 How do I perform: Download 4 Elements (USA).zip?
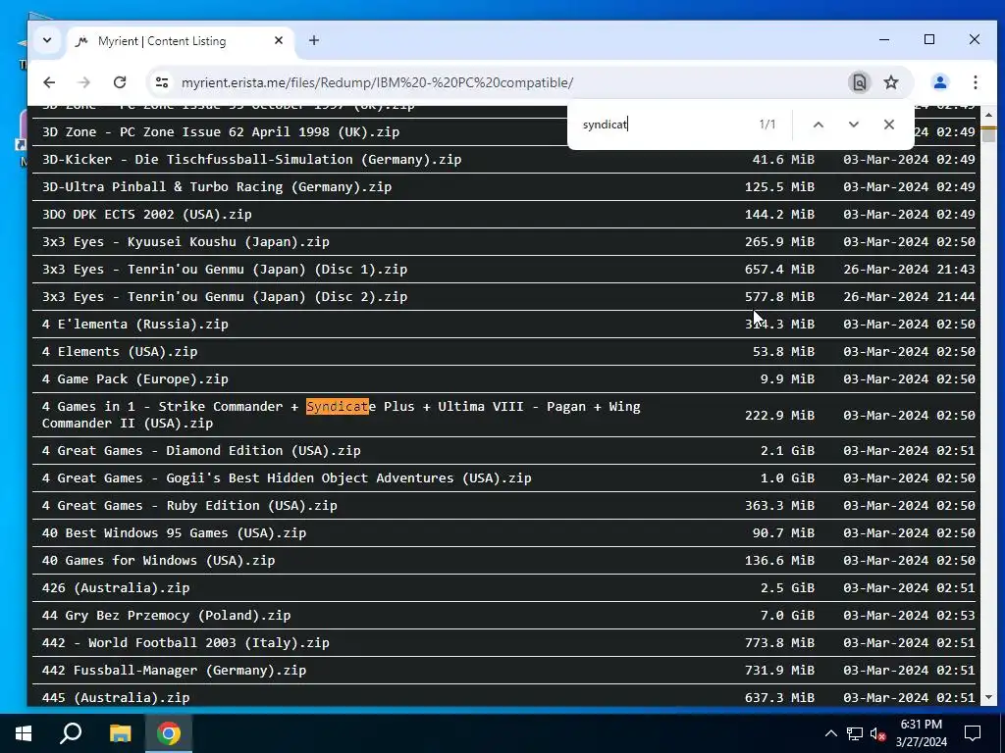coord(119,352)
